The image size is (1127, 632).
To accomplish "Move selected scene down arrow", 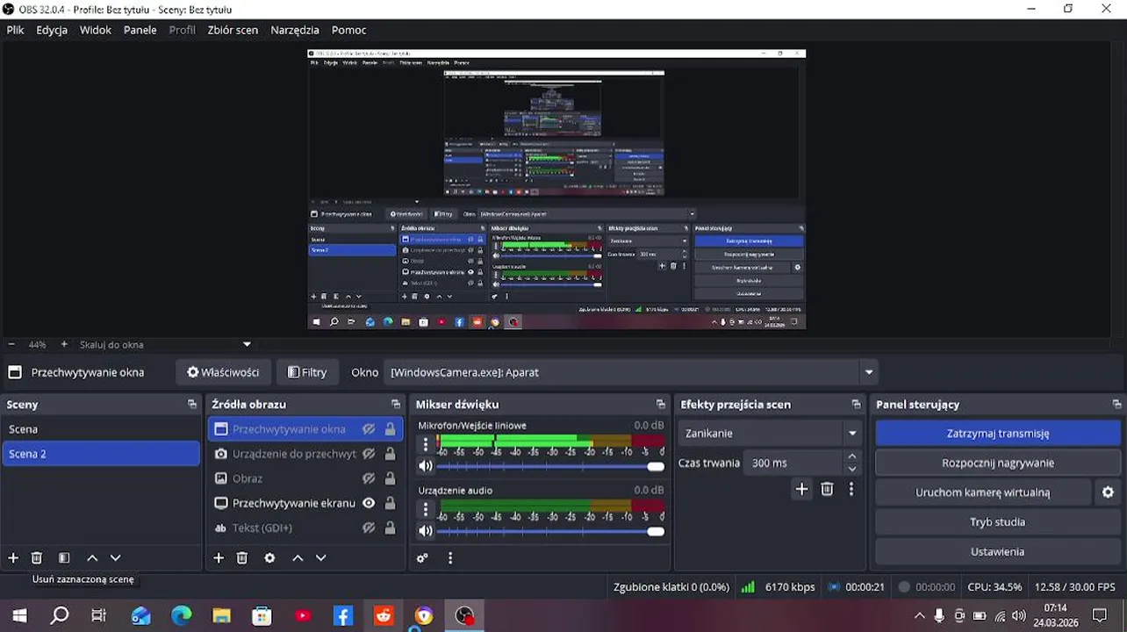I will coord(115,557).
